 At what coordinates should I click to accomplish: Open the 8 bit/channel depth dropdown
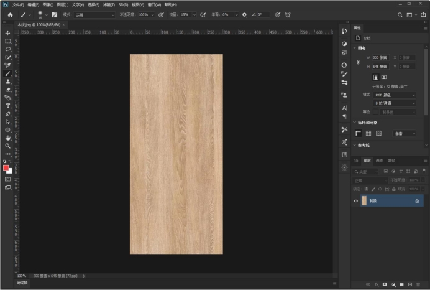pyautogui.click(x=395, y=103)
